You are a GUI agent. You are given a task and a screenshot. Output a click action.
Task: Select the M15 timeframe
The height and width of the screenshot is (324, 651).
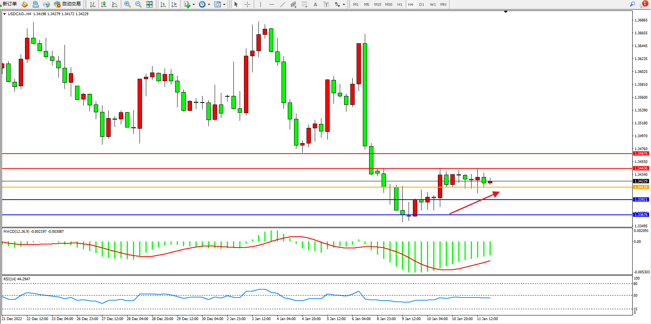click(x=377, y=4)
